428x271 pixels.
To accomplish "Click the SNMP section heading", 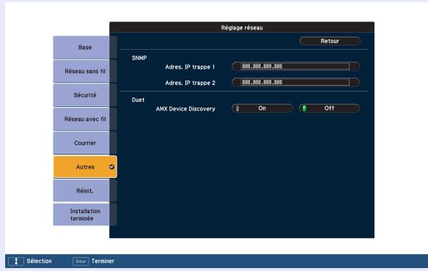I will pyautogui.click(x=139, y=58).
